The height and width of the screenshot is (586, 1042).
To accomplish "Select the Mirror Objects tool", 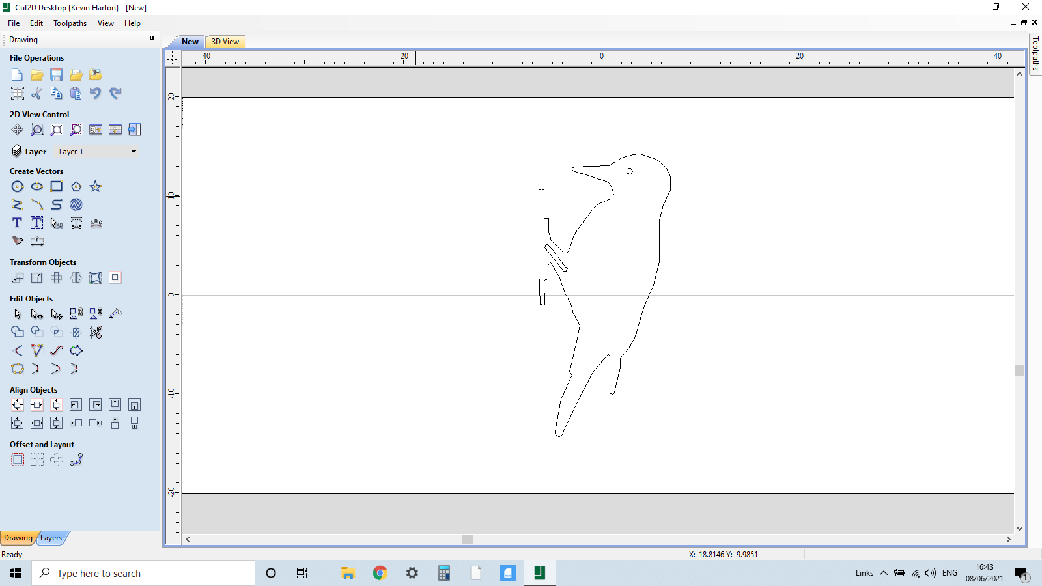I will 76,277.
